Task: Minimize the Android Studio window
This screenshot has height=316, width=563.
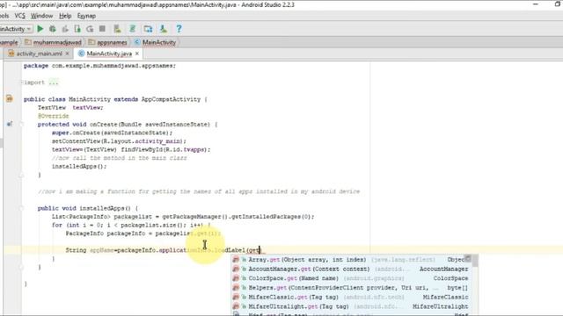Action: coord(536,4)
